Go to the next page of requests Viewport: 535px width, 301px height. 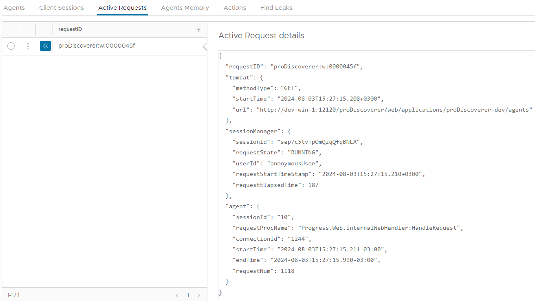[198, 295]
